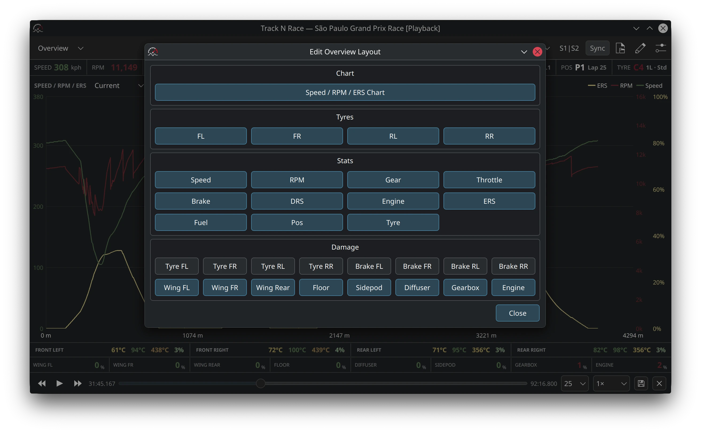Toggle the Tyre stat button
Image resolution: width=701 pixels, height=433 pixels.
click(x=393, y=222)
